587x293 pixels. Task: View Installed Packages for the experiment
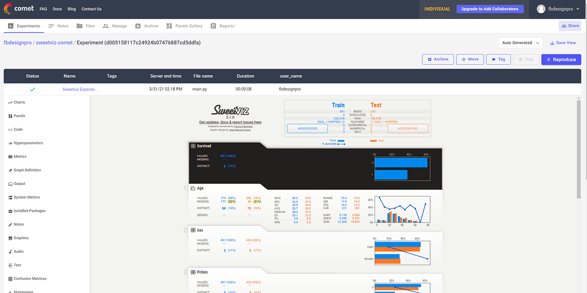(28, 210)
